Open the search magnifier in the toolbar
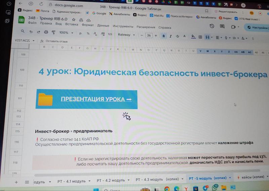The height and width of the screenshot is (191, 269). coord(23,32)
